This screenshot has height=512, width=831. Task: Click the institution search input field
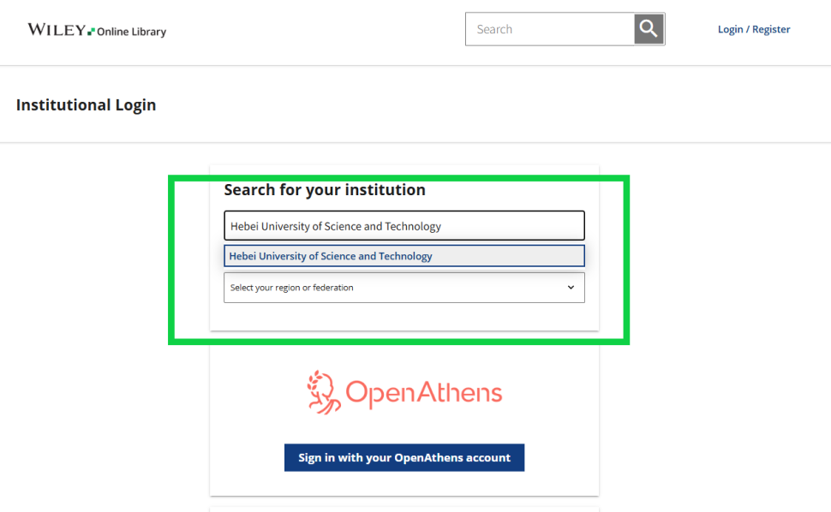click(x=404, y=225)
